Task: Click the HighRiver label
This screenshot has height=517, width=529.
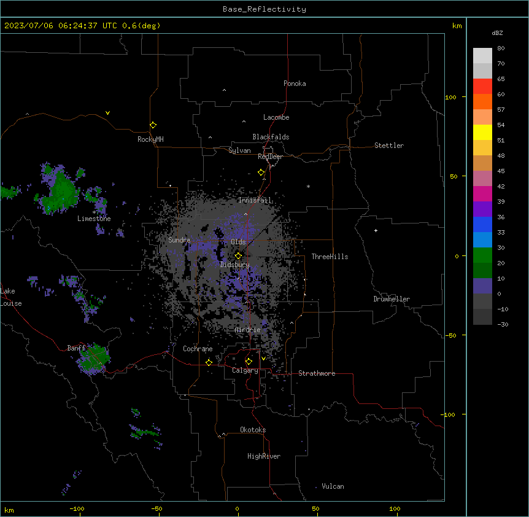Action: (264, 456)
